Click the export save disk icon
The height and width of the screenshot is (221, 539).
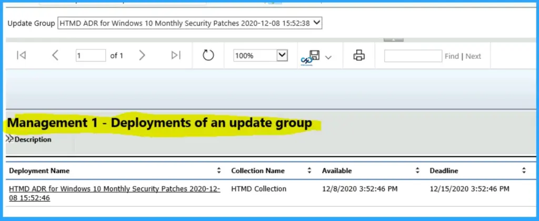pos(315,55)
